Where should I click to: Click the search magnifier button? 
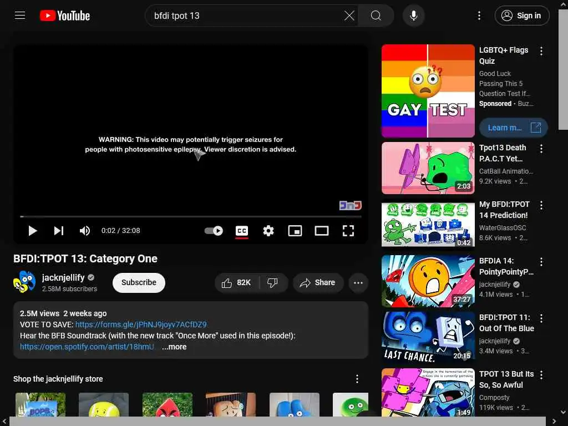(x=376, y=16)
